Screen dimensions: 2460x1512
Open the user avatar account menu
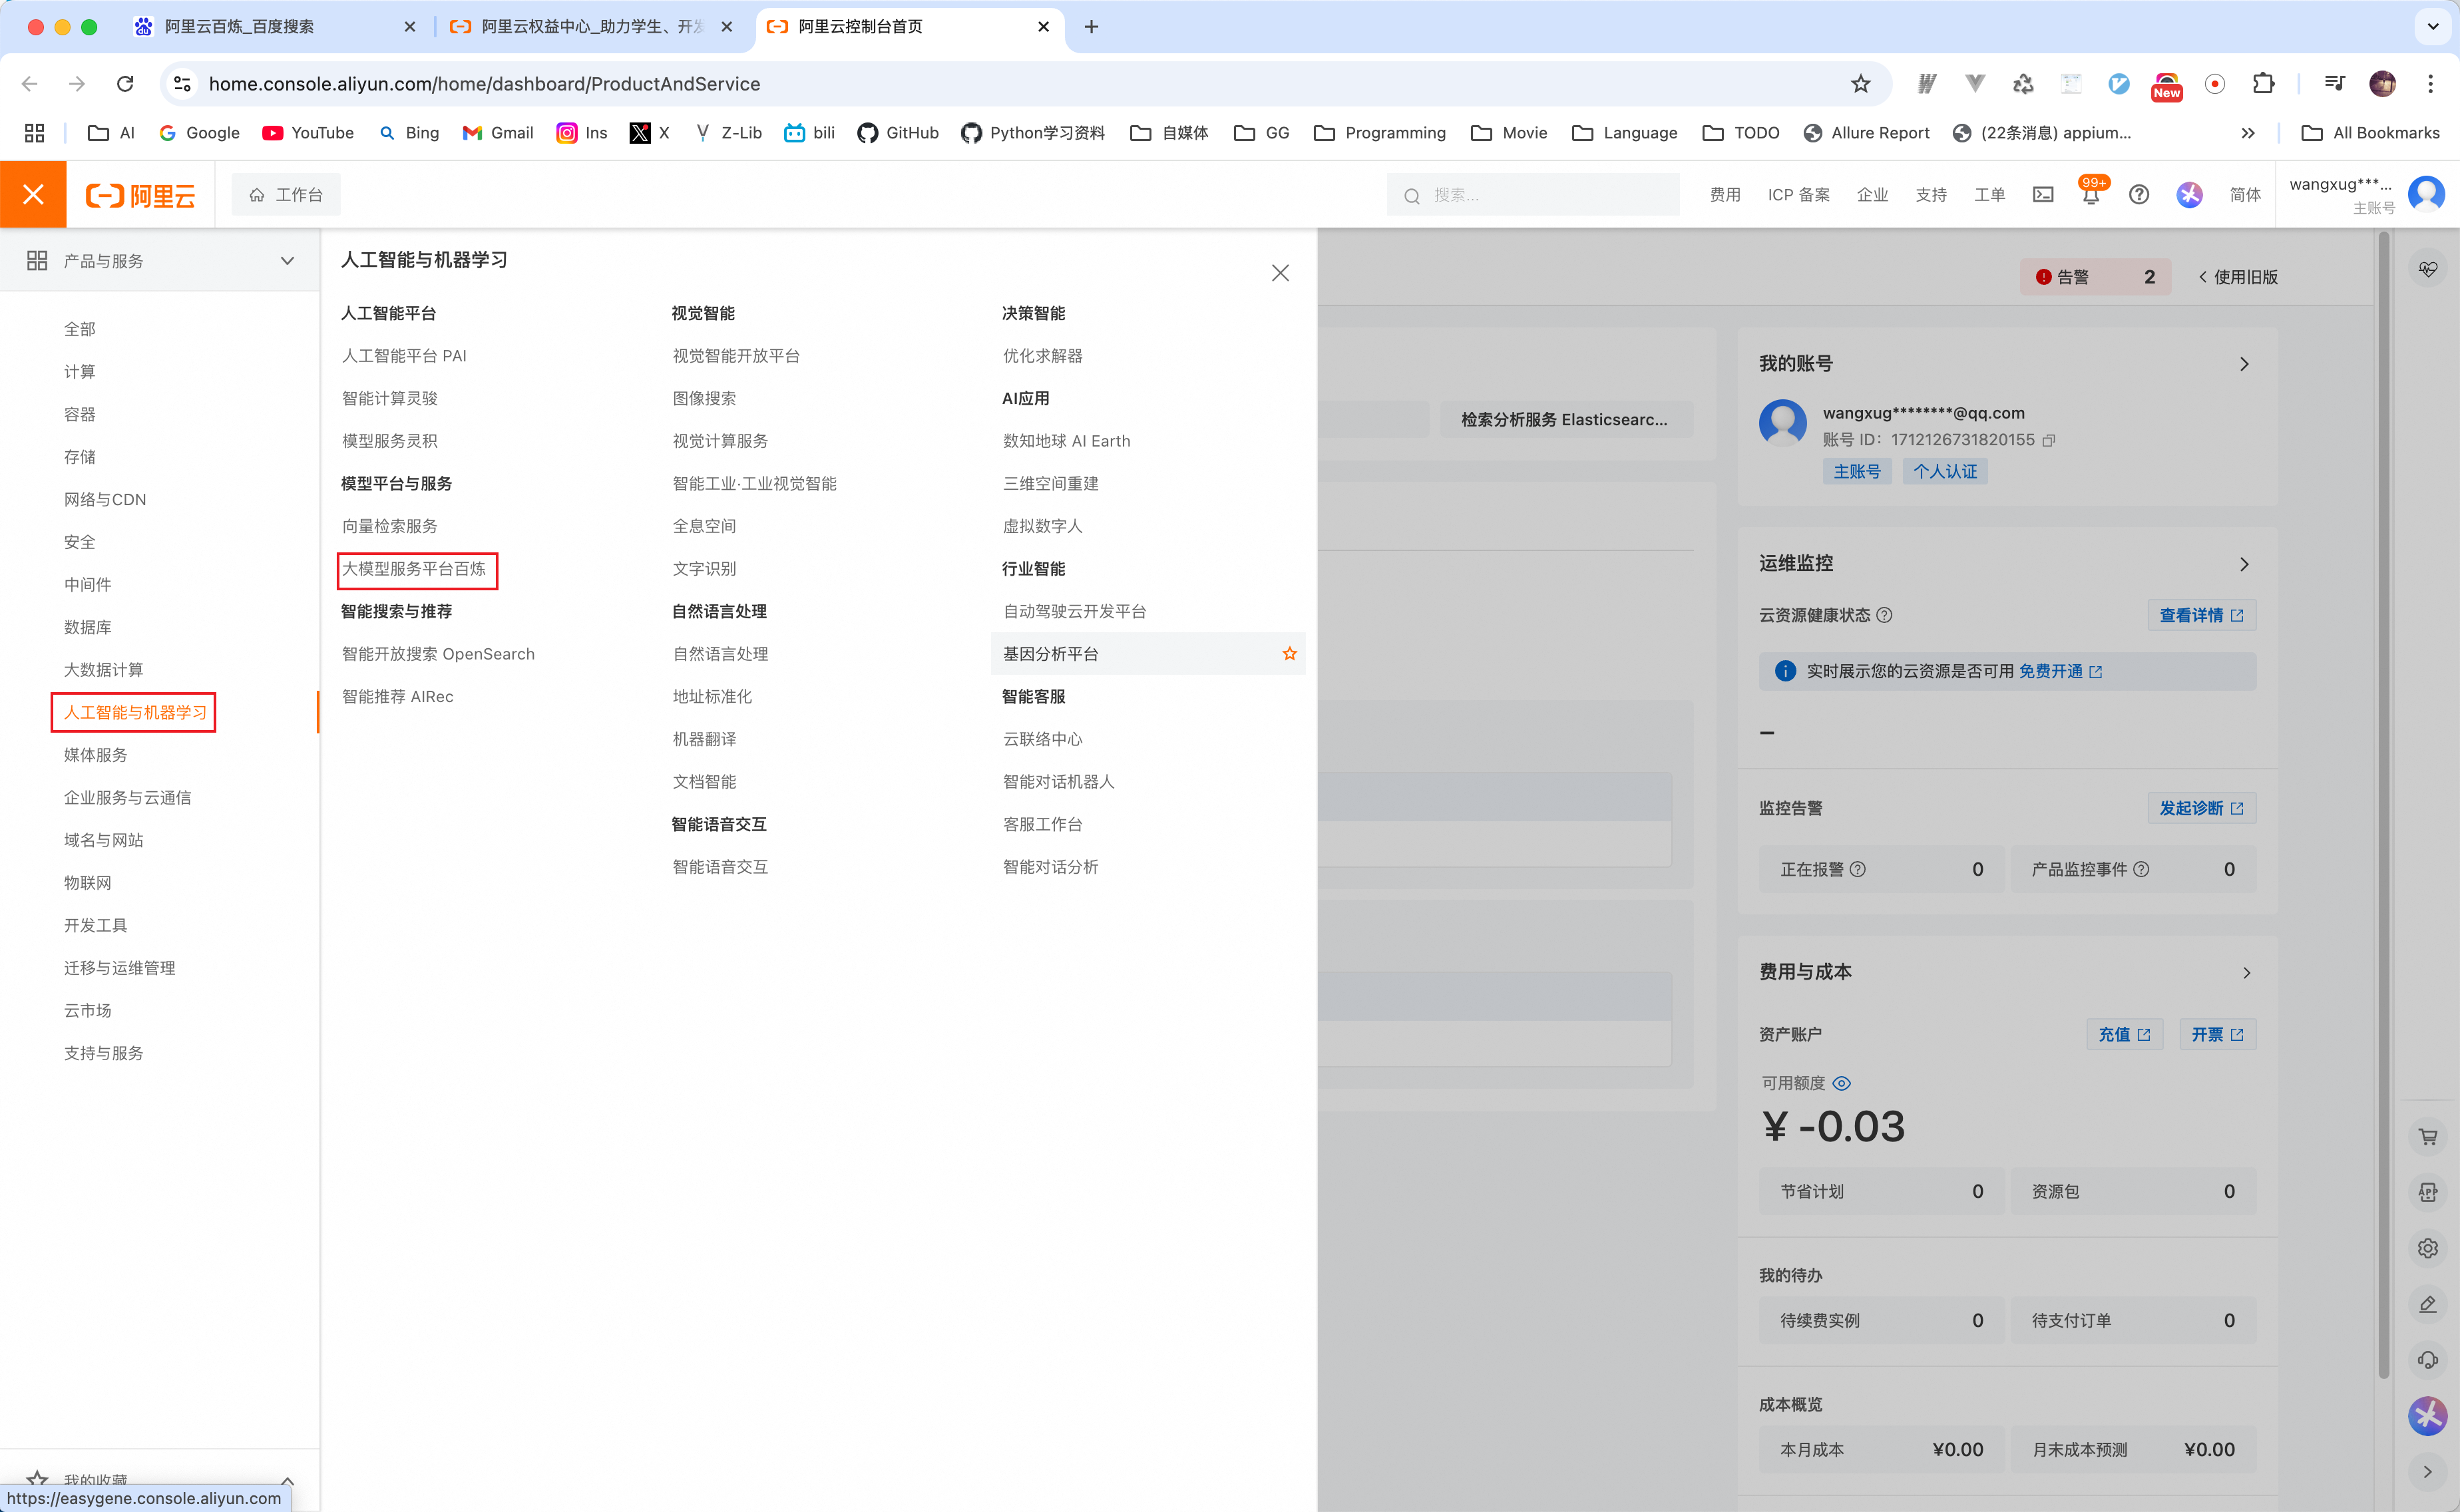[x=2426, y=194]
